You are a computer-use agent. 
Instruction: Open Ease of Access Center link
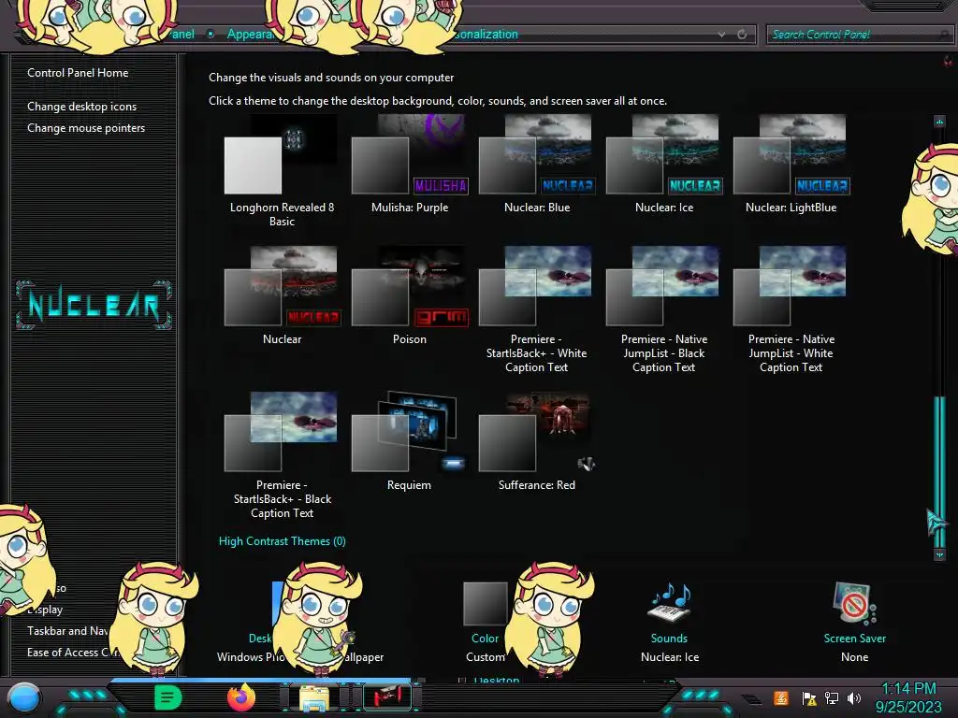(73, 652)
